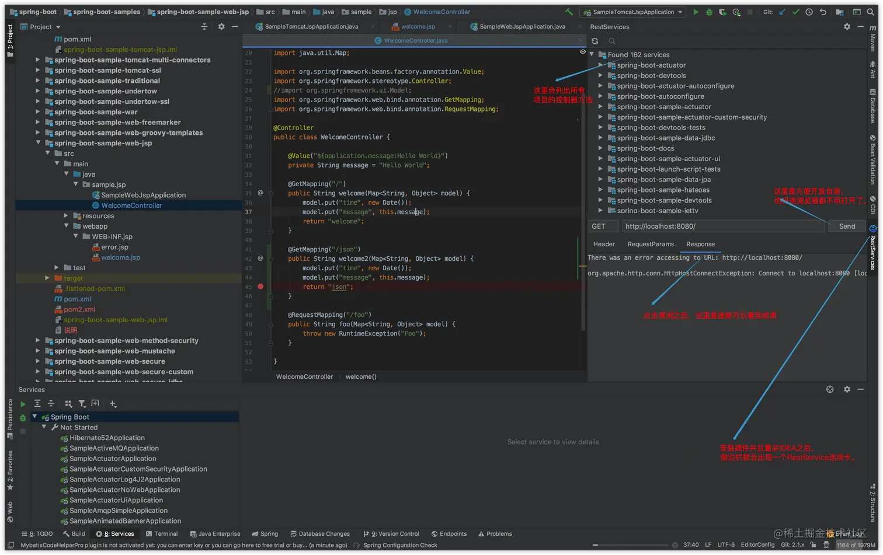Run with coverage icon in top toolbar
This screenshot has width=883, height=555.
coord(722,12)
